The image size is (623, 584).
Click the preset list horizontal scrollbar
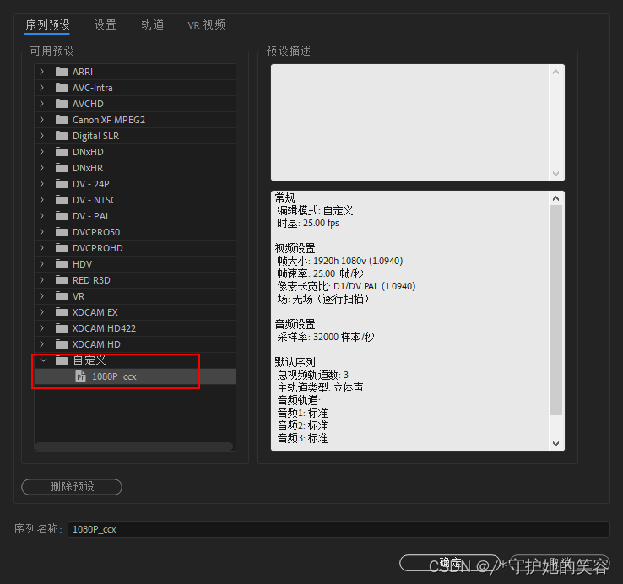[133, 446]
